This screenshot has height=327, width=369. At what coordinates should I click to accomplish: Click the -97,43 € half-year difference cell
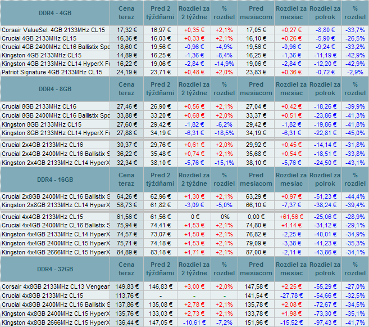point(325,322)
